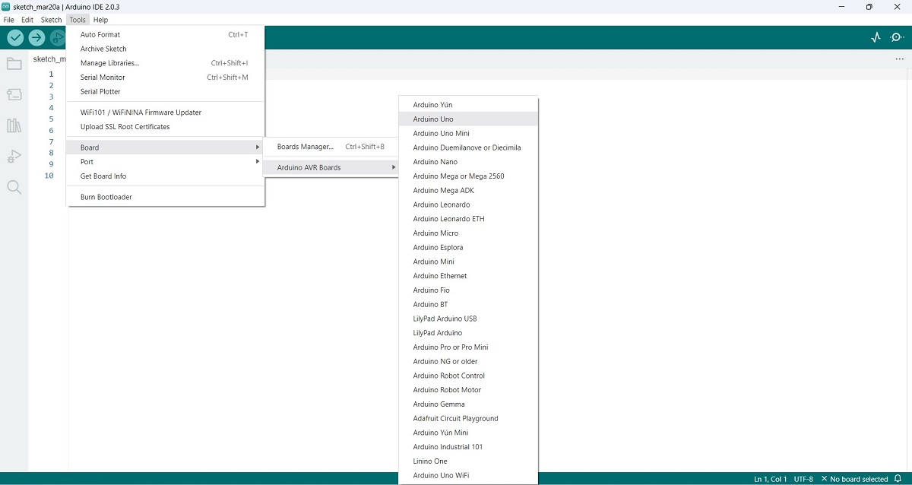Click the Verify checkmark button
This screenshot has width=912, height=485.
click(x=15, y=37)
